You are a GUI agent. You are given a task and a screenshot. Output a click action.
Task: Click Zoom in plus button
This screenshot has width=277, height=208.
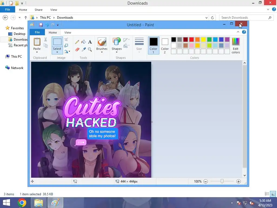point(239,181)
